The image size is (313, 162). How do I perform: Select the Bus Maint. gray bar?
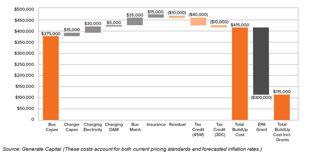click(135, 21)
